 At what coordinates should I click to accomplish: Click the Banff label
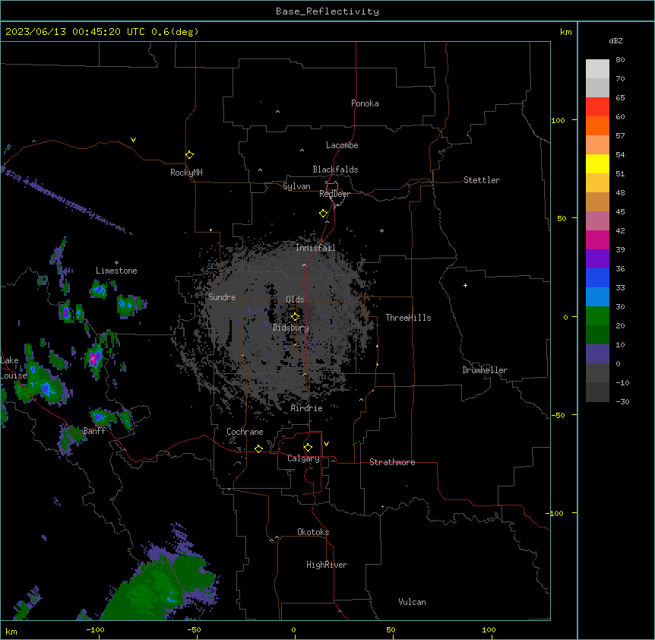click(x=94, y=431)
